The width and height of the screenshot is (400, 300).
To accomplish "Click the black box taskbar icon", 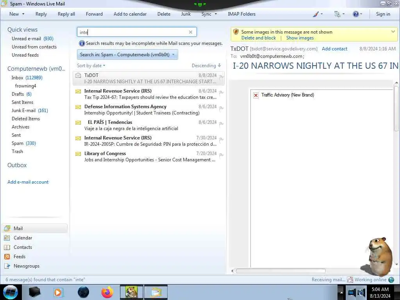I will [34, 292].
